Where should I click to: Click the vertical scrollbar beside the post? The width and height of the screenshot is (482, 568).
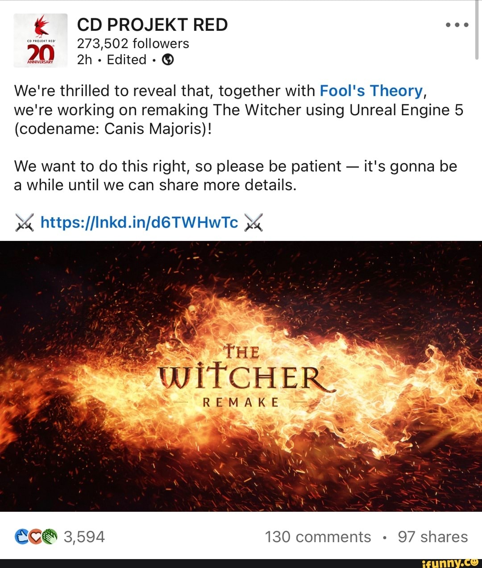click(477, 30)
